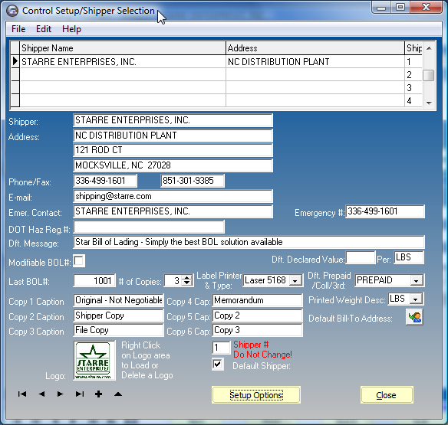This screenshot has width=448, height=425.
Task: Open Label Printer type dropdown
Action: tap(295, 281)
